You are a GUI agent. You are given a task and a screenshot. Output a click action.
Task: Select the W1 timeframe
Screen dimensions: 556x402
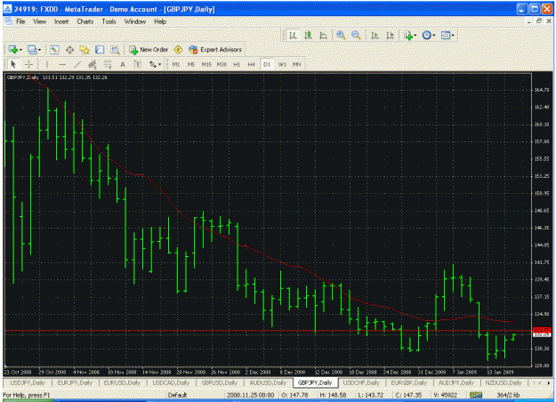tap(282, 64)
